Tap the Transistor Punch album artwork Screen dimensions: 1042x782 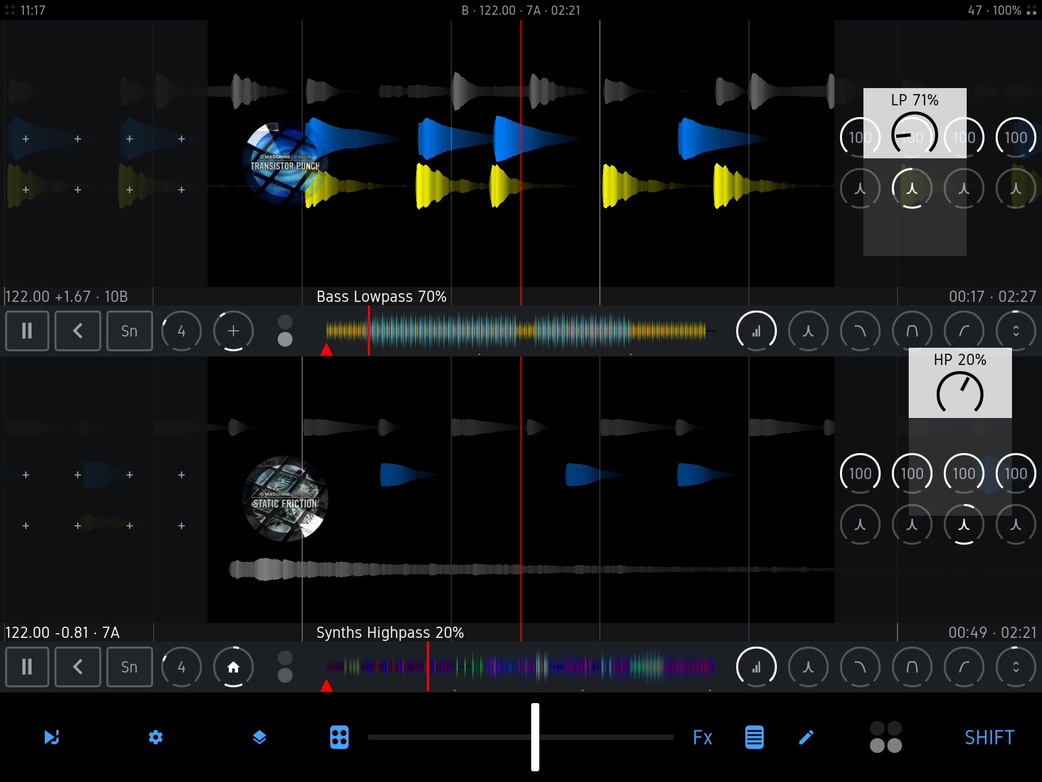(285, 163)
